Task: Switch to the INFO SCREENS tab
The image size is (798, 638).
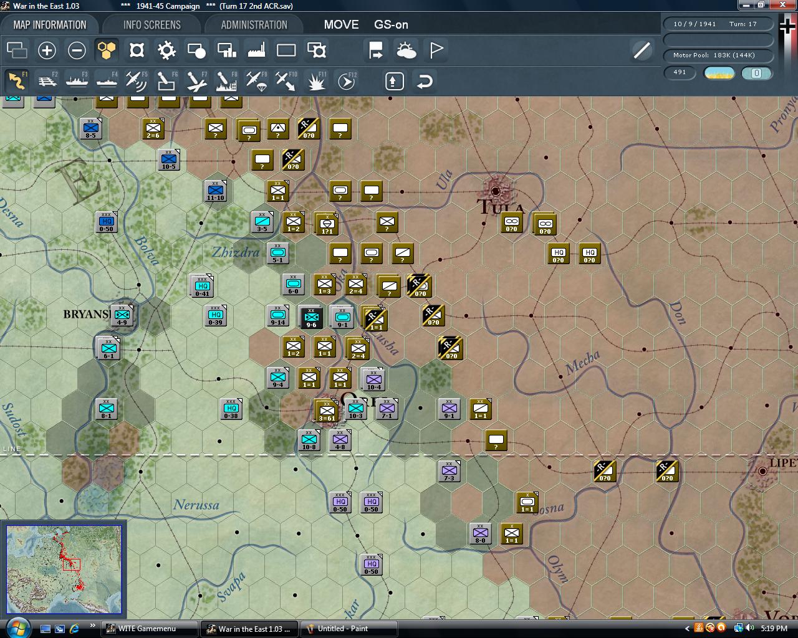Action: point(151,25)
